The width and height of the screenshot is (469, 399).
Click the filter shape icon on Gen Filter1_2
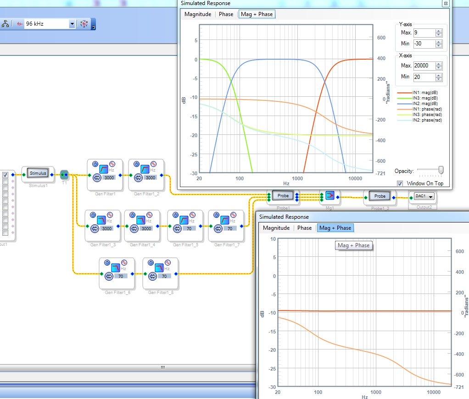145,169
